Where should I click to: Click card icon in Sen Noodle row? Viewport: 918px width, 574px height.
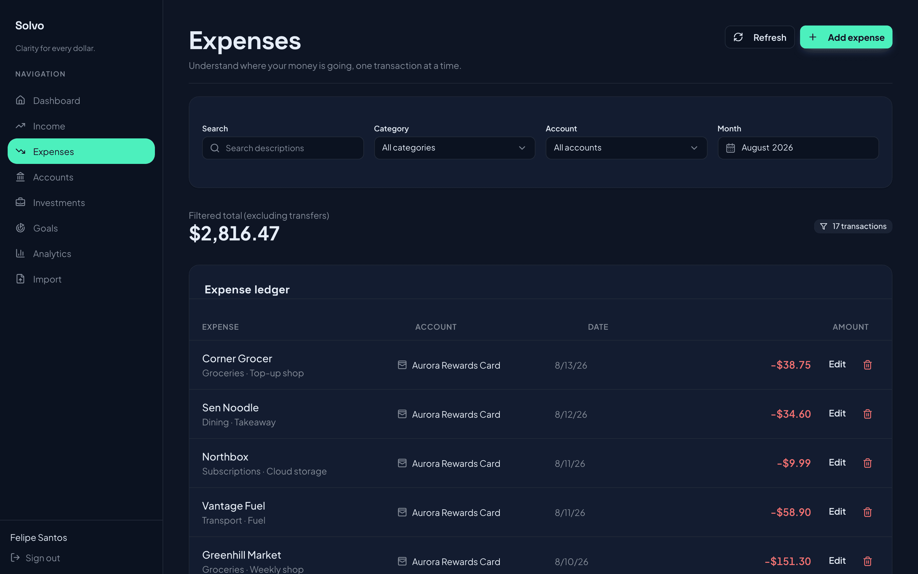(402, 414)
